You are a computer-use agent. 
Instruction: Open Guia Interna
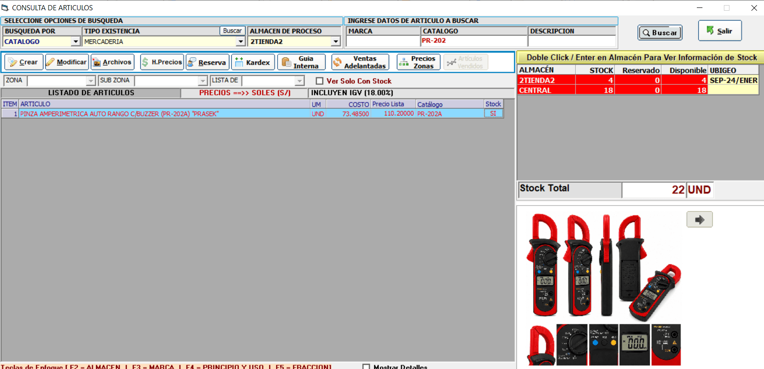[301, 62]
